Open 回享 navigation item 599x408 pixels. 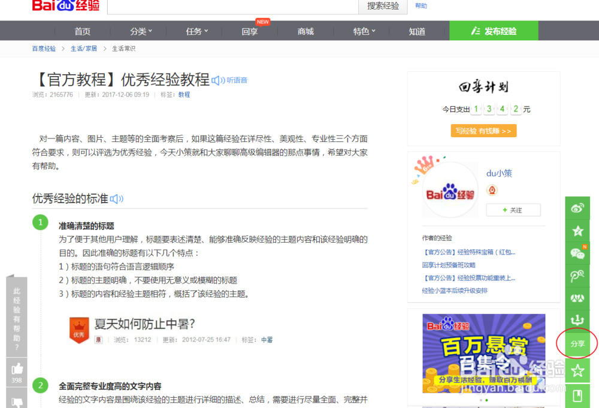click(250, 31)
